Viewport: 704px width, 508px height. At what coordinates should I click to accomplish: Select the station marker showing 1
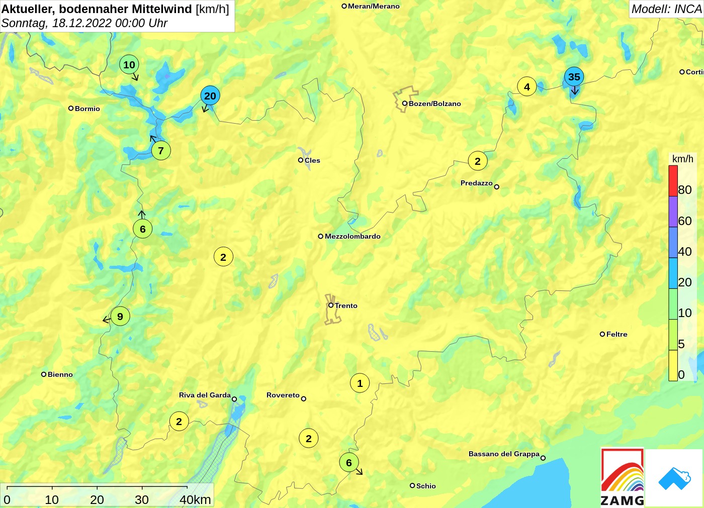(x=360, y=383)
